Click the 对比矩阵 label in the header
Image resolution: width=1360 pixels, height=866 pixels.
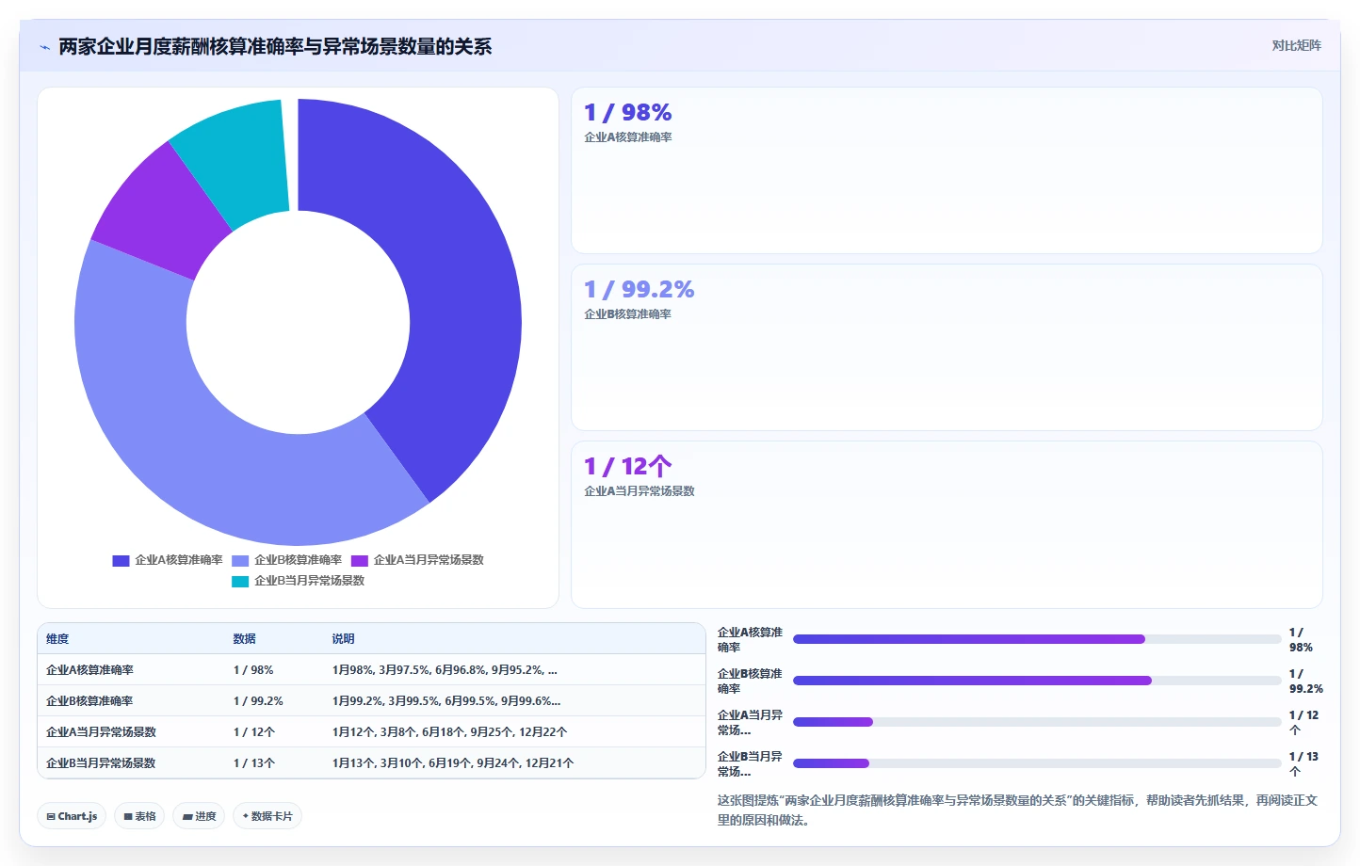click(x=1296, y=45)
